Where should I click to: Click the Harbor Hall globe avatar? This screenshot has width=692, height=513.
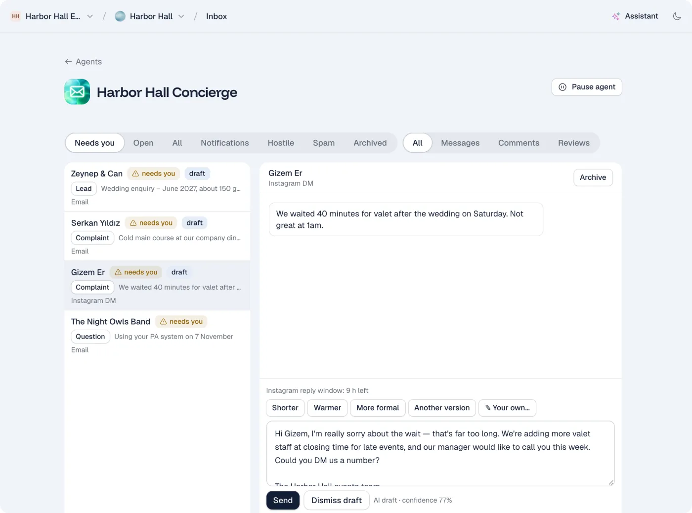(x=120, y=16)
